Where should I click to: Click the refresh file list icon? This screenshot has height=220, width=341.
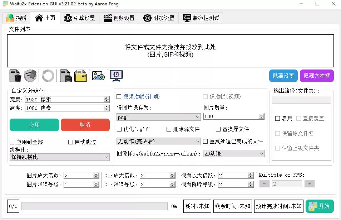pyautogui.click(x=48, y=76)
